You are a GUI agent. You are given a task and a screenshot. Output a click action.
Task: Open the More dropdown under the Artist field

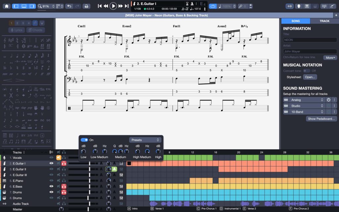[330, 58]
